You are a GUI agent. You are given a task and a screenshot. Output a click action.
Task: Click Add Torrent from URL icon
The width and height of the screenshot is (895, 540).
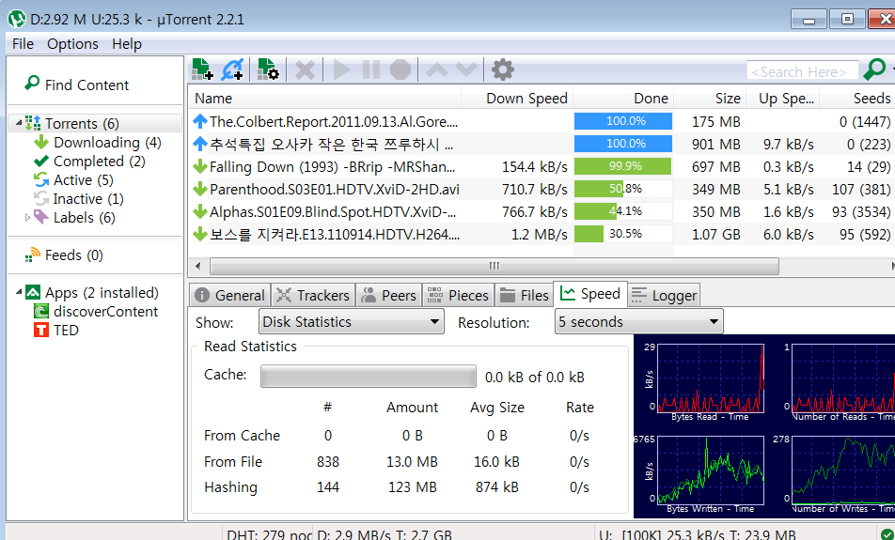pyautogui.click(x=232, y=69)
